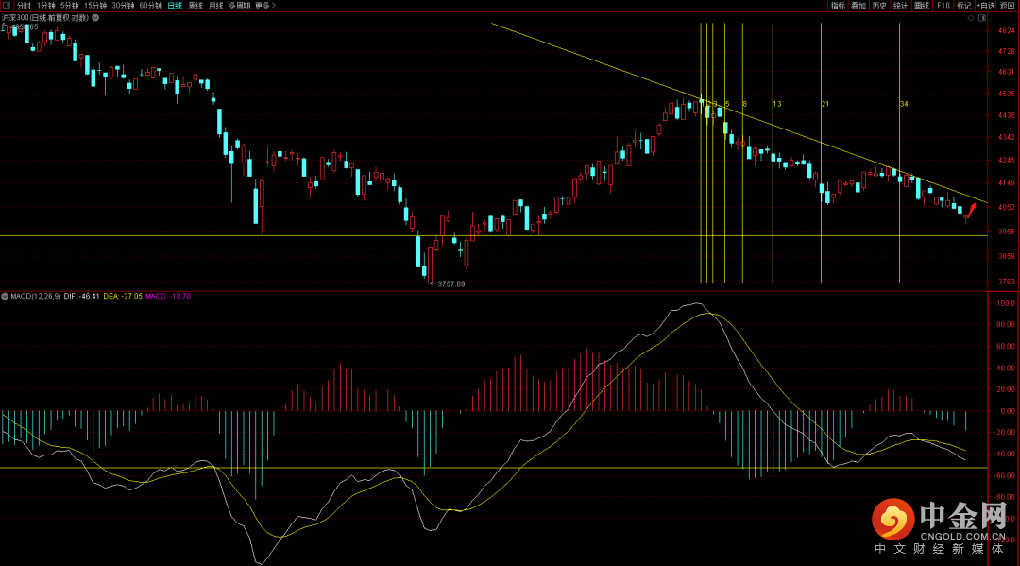Open the 沪深300 chart settings dropdown arrow
This screenshot has width=1020, height=566.
[95, 18]
